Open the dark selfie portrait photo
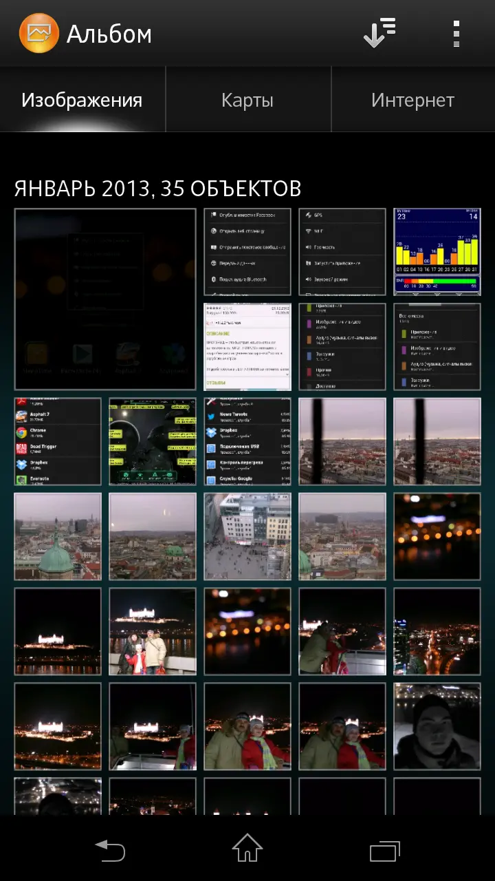 pyautogui.click(x=437, y=726)
